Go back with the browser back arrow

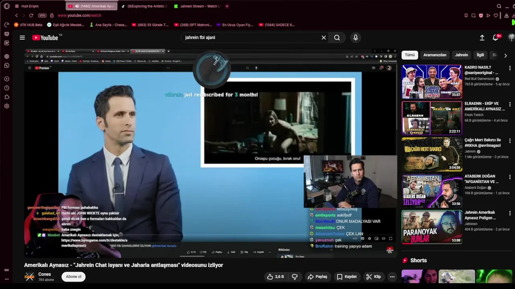coord(16,15)
